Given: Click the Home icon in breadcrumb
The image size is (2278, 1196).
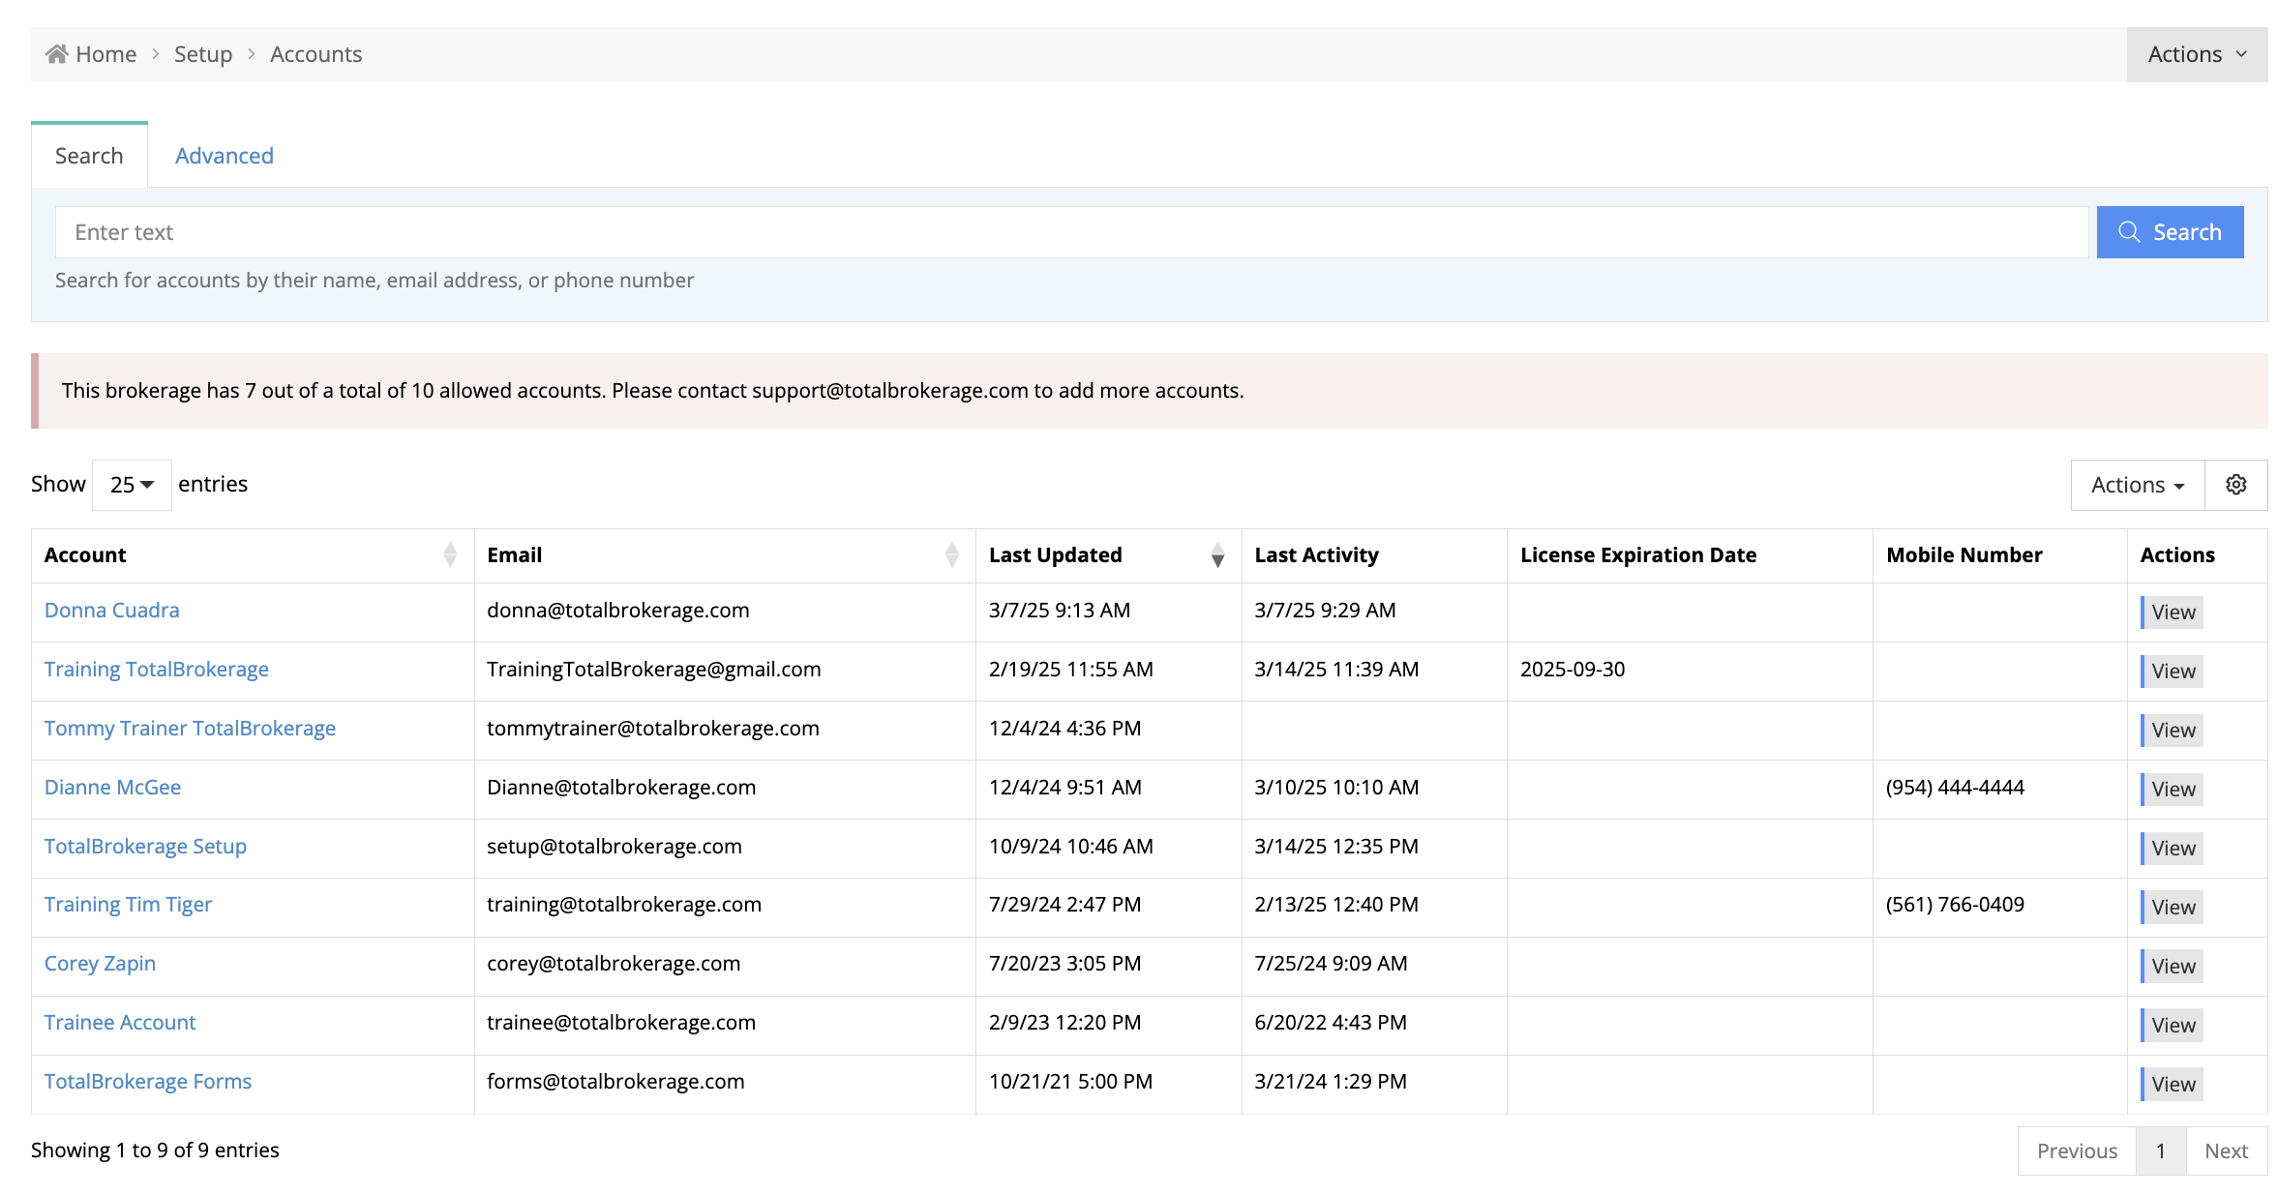Looking at the screenshot, I should pyautogui.click(x=57, y=54).
